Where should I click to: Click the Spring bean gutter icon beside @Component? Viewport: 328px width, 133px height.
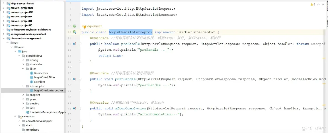click(x=74, y=26)
